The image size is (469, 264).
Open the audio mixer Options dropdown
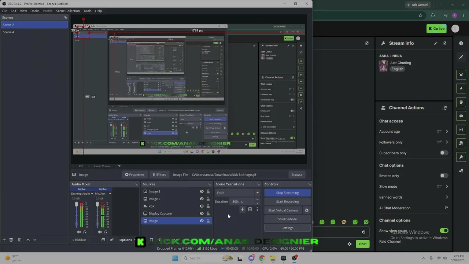pos(128,240)
